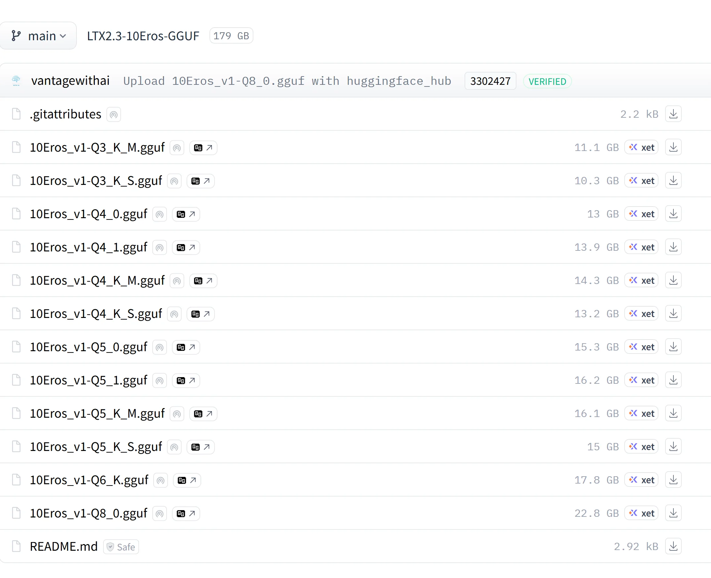This screenshot has height=578, width=711.
Task: Open the vantagewithai user profile
Action: [x=70, y=81]
